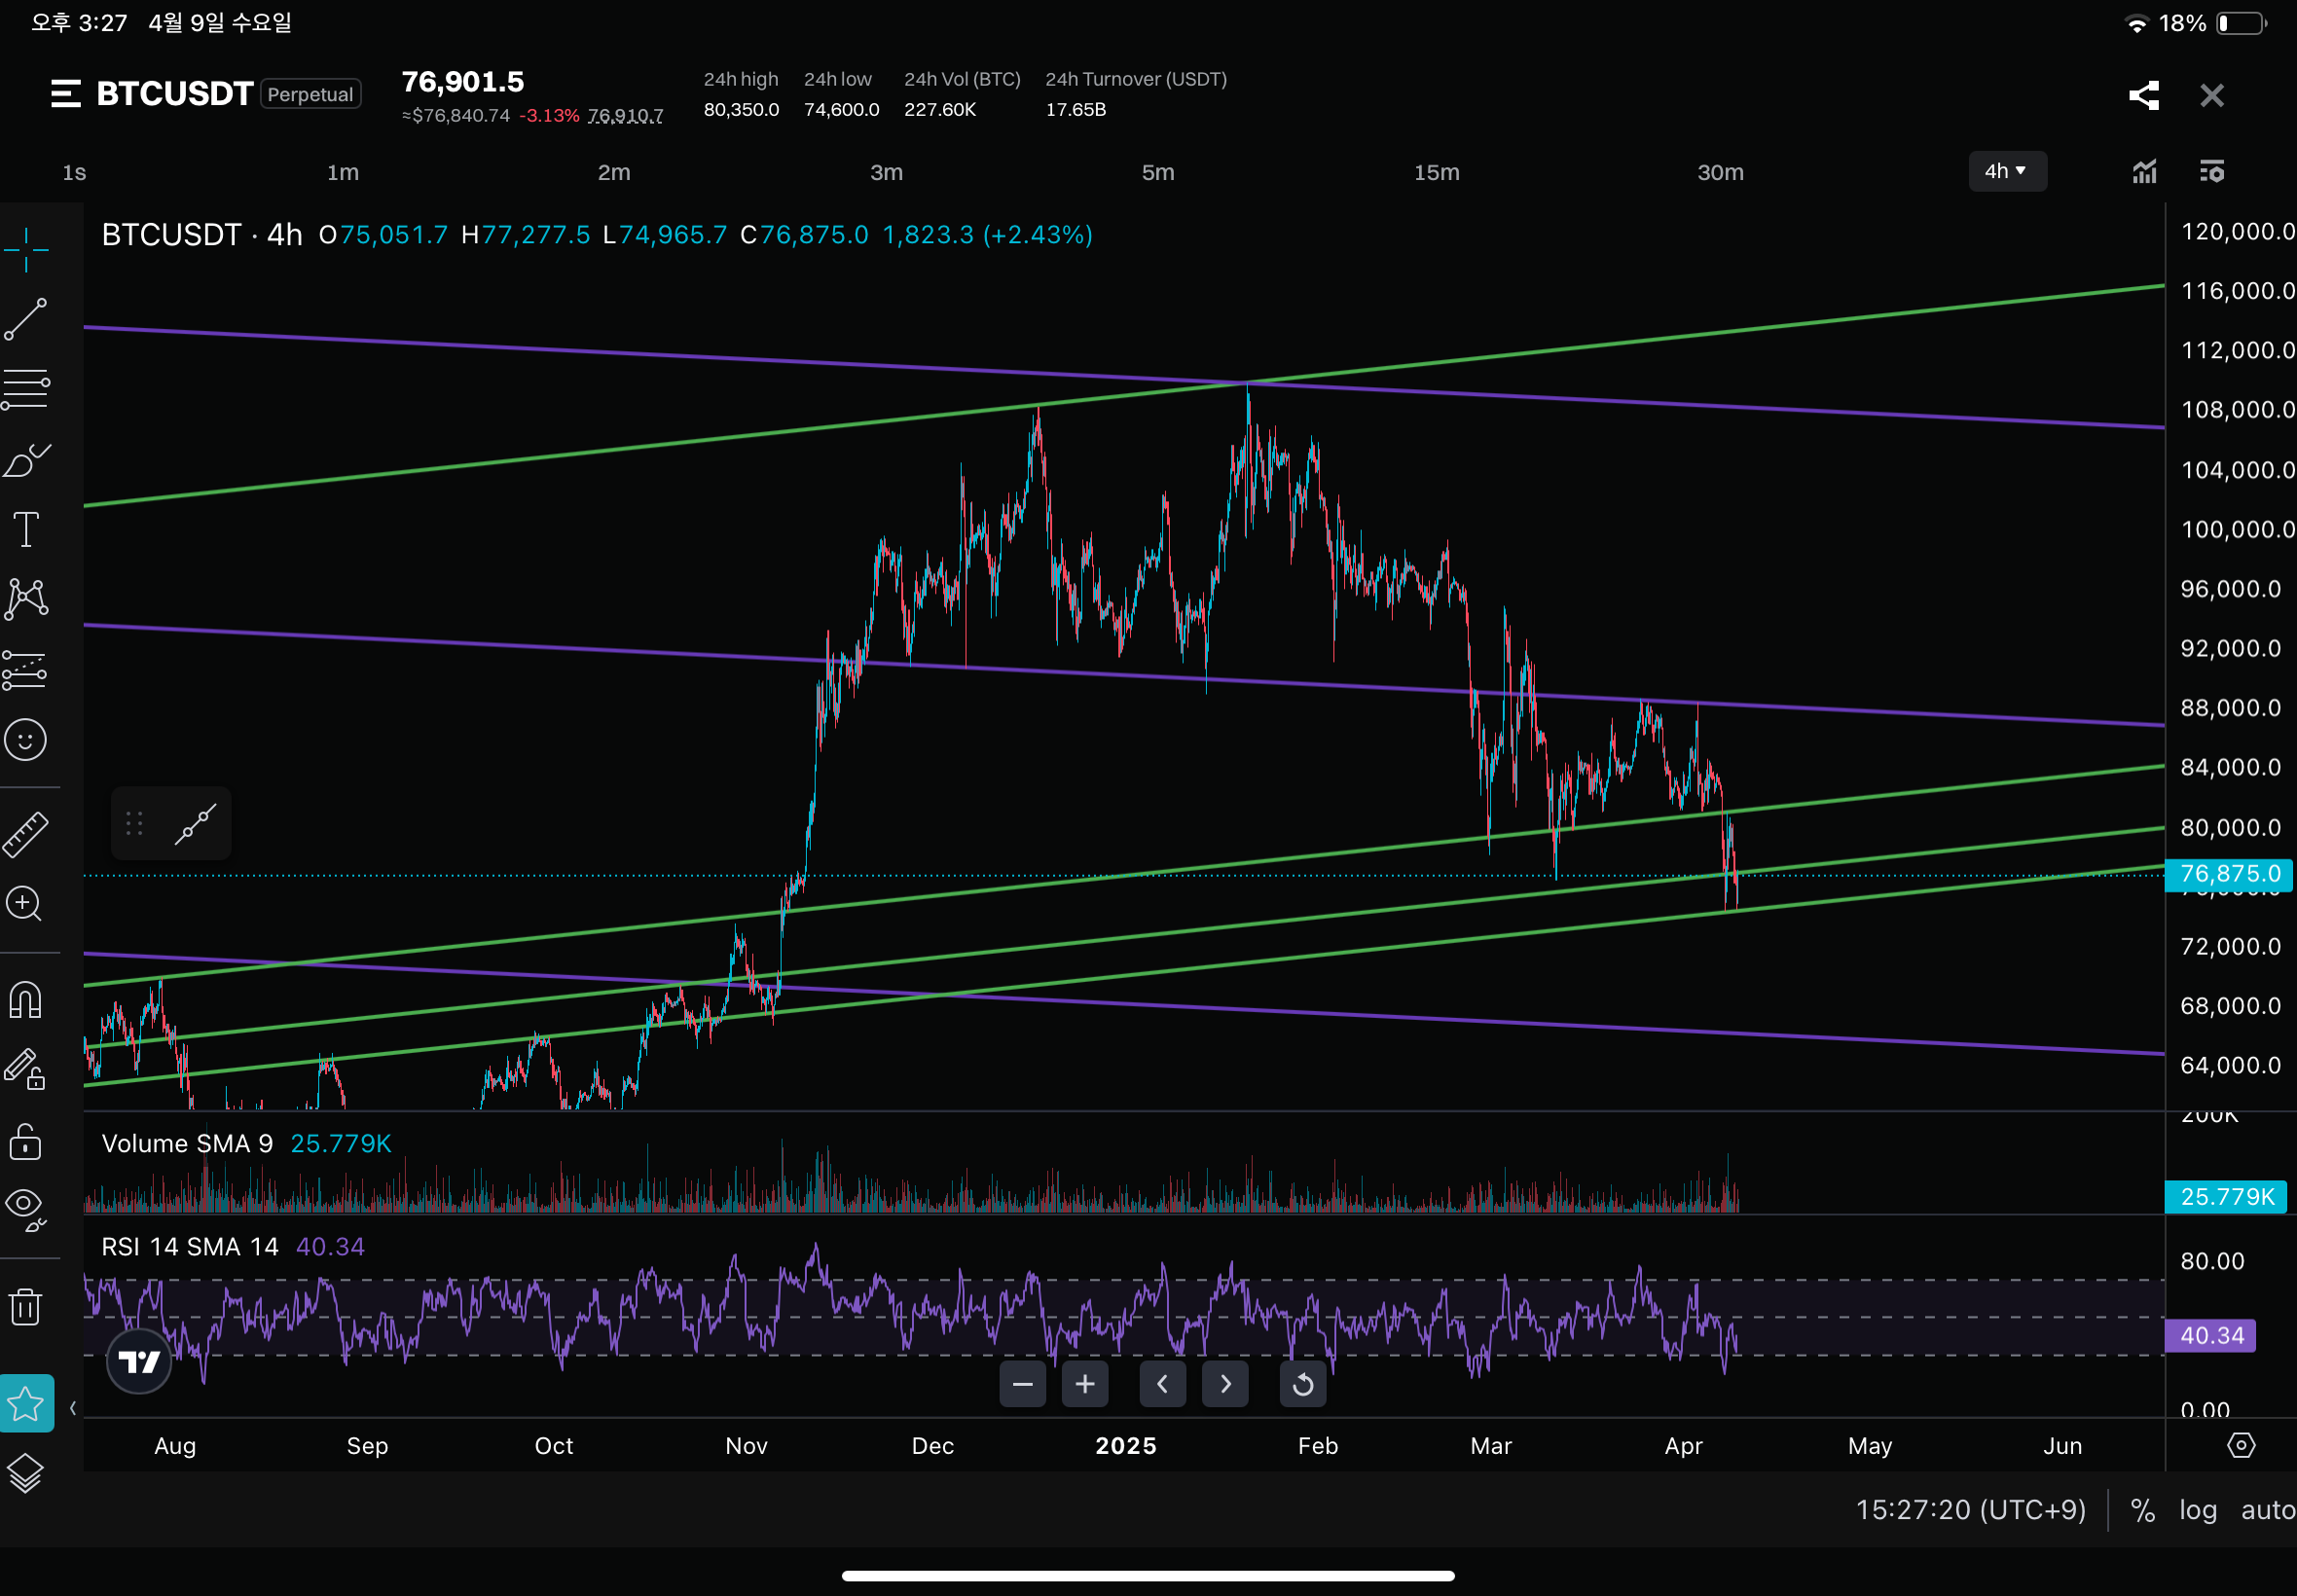Click the Perpetual contract label

[310, 94]
